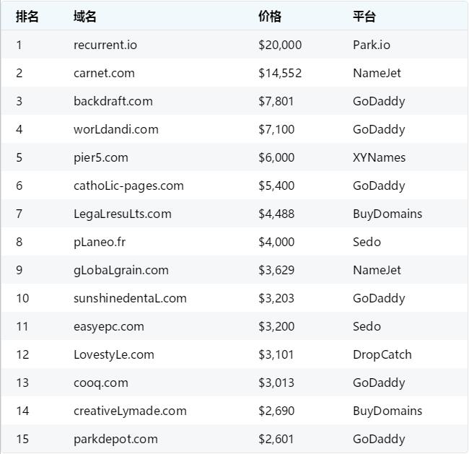The width and height of the screenshot is (469, 454).
Task: Select the carnet.com domain entry
Action: click(x=104, y=73)
